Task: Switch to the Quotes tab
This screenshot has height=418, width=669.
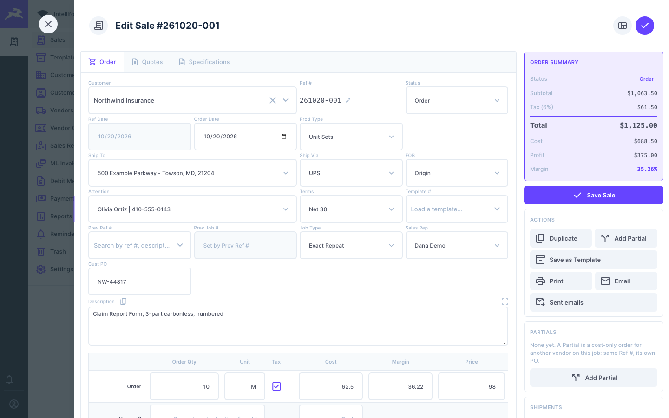Action: [147, 62]
